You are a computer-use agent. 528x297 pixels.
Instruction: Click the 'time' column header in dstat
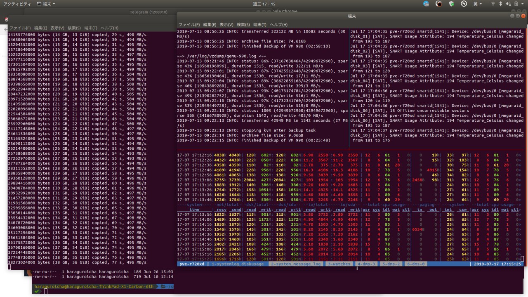[194, 210]
